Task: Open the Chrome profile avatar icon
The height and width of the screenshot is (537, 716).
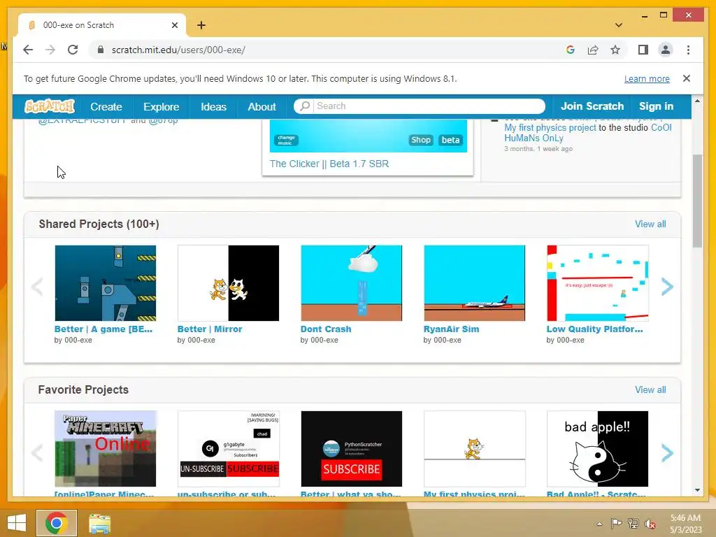Action: [x=666, y=50]
